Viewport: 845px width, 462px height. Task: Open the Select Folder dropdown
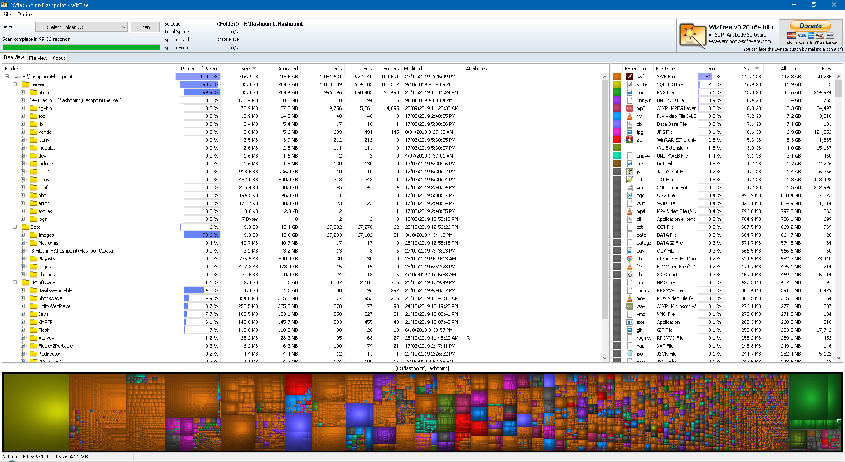(81, 27)
